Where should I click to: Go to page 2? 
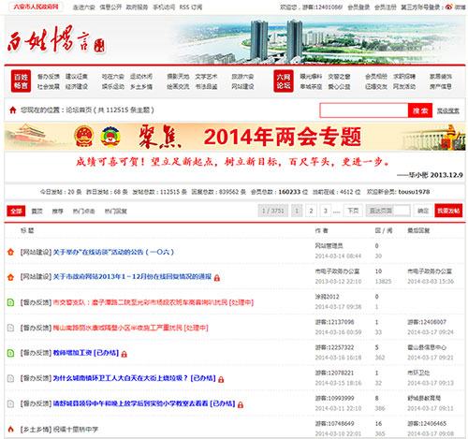(x=311, y=211)
